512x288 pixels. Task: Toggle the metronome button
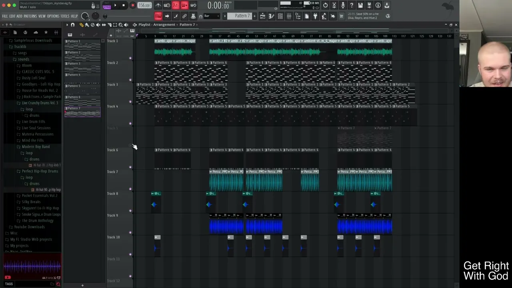[159, 5]
